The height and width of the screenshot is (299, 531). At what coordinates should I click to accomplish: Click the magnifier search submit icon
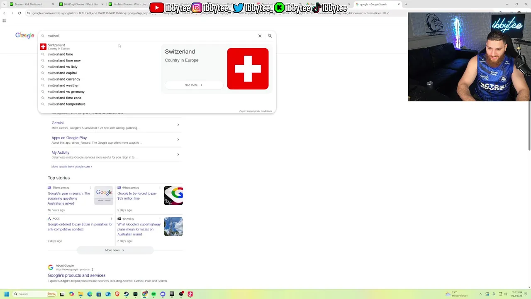[270, 36]
